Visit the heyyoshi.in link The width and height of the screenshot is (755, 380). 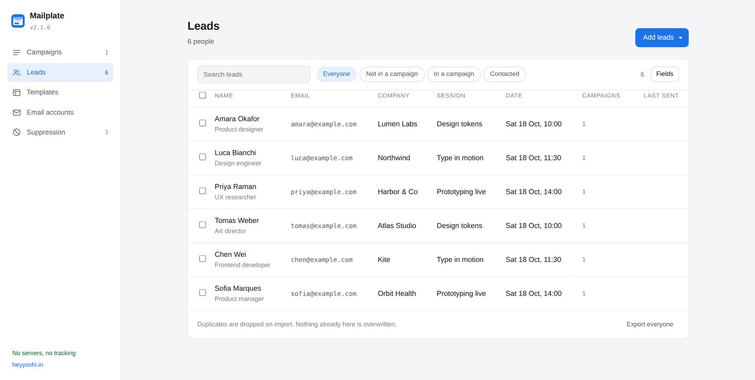click(28, 365)
